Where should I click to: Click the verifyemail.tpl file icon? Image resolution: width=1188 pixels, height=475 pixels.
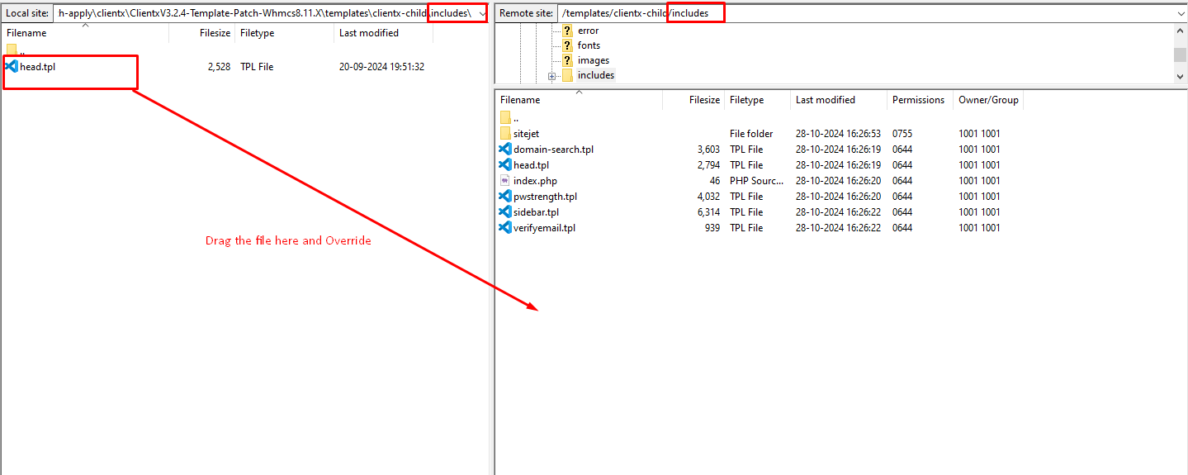point(505,228)
